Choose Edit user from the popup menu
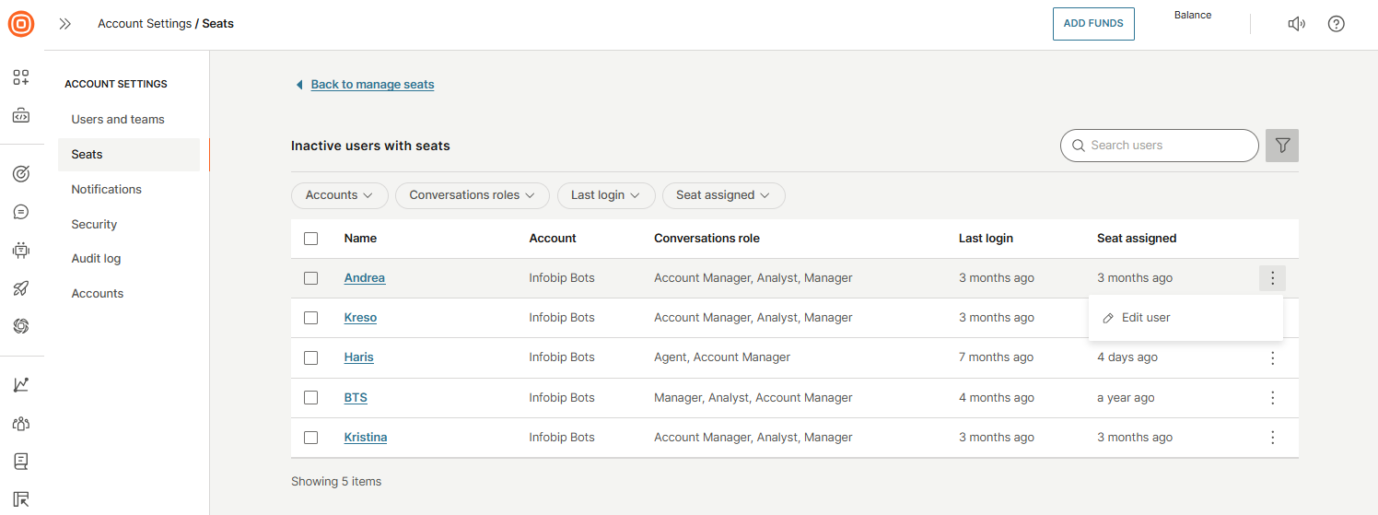 [1185, 318]
